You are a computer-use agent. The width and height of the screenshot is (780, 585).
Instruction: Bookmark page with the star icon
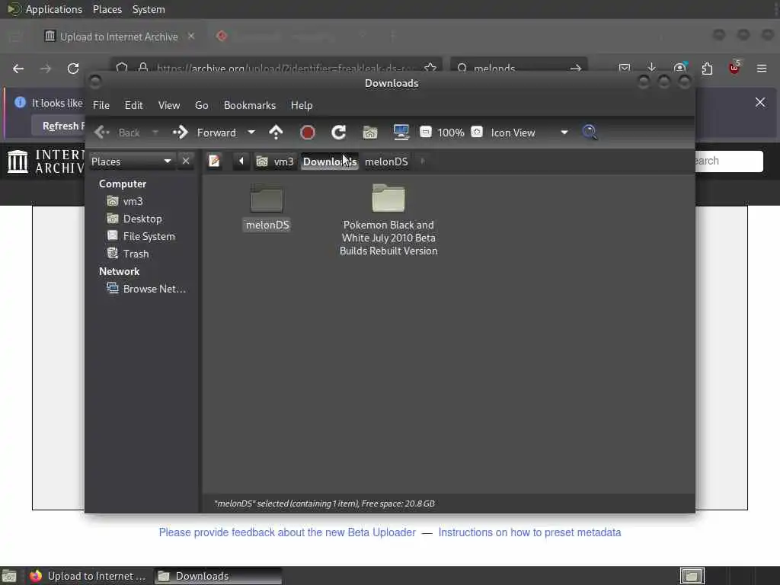[x=430, y=68]
